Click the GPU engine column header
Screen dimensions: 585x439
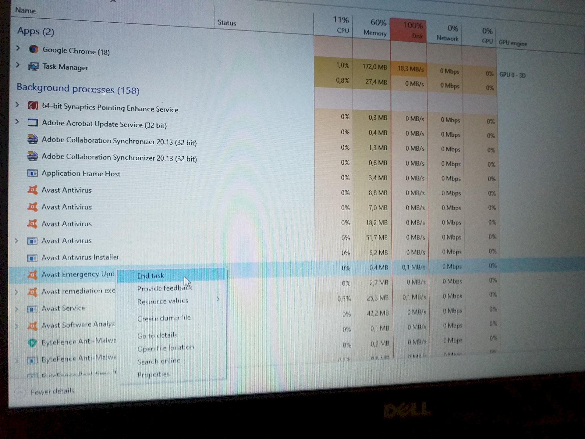513,43
